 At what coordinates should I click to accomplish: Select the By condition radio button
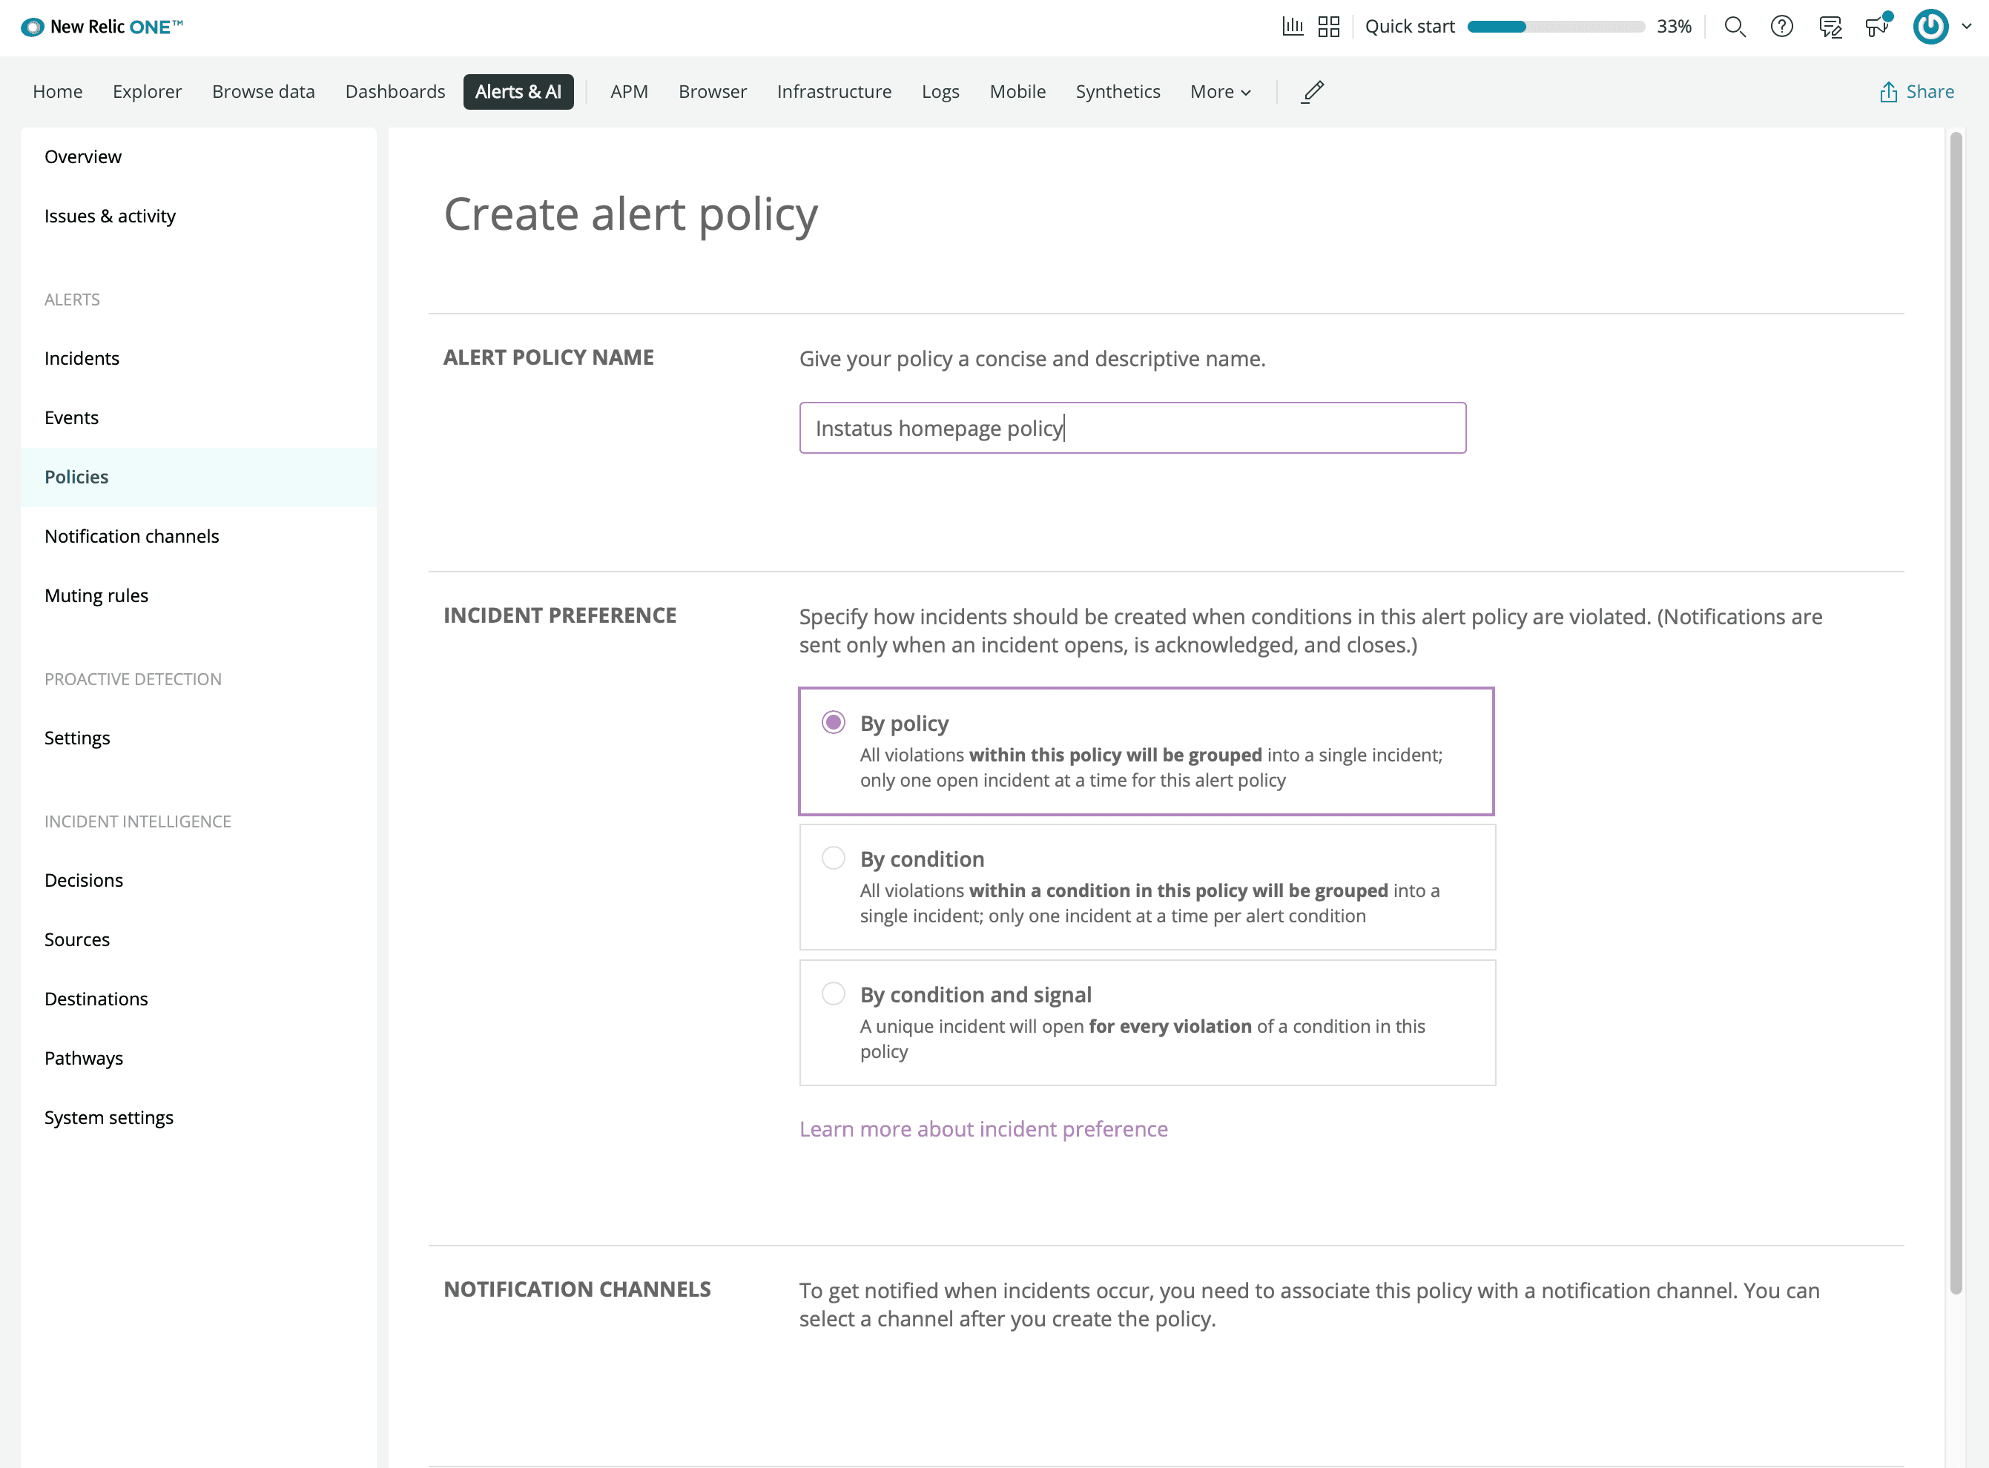831,859
